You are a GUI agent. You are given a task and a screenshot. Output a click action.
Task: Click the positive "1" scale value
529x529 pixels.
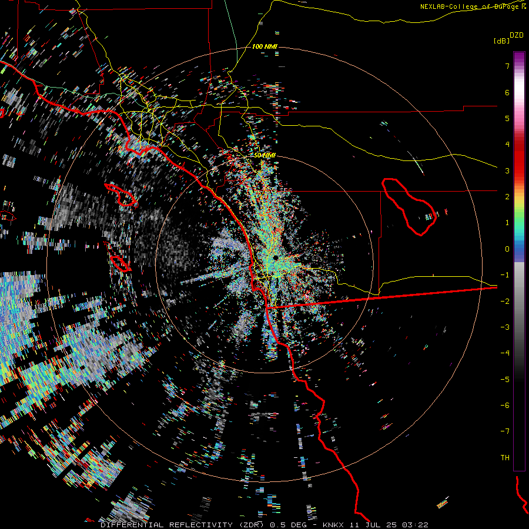tap(507, 223)
